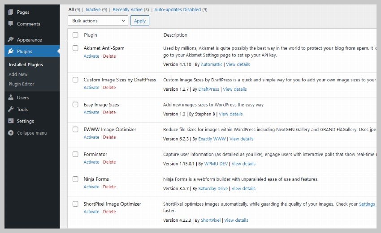Click the Comments bubble icon

coord(11,24)
